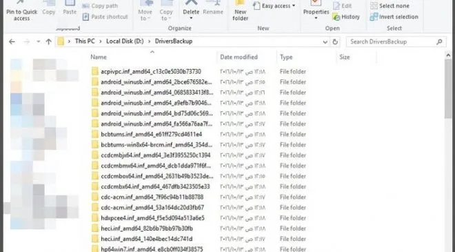Click the search magnifier icon
The image size is (455, 252).
pyautogui.click(x=439, y=42)
